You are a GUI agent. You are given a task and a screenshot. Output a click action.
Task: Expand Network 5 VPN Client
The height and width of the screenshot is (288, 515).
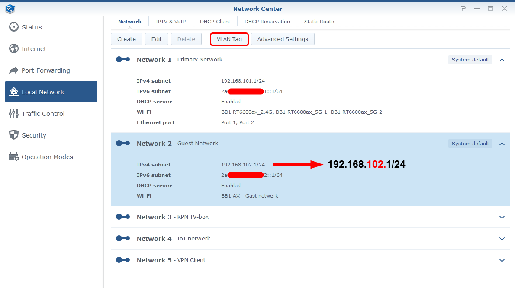[x=502, y=260]
